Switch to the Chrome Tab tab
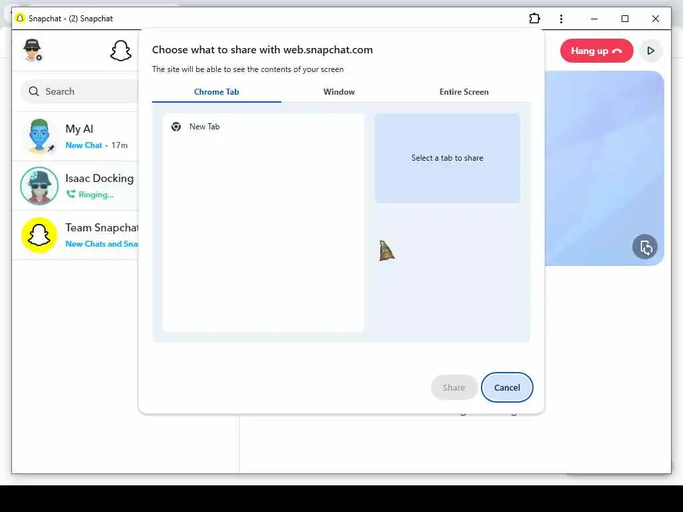 coord(217,92)
